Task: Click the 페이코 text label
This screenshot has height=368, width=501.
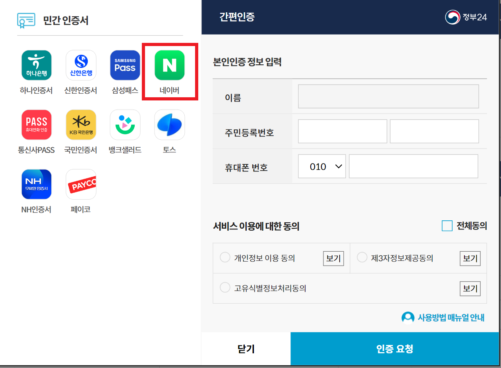Action: tap(81, 209)
